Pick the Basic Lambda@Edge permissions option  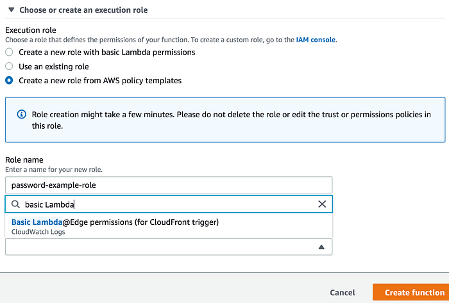click(115, 222)
